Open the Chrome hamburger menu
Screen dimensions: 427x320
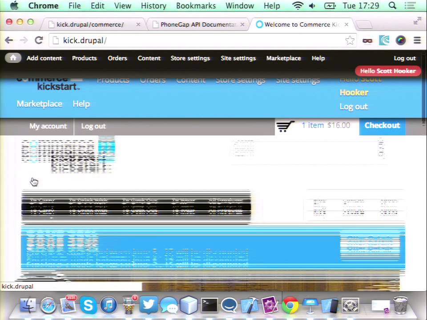coord(417,40)
